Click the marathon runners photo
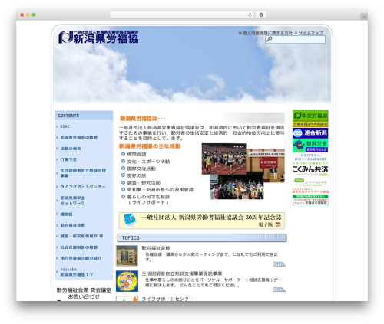Viewport: 384px width, 324px height. tap(224, 159)
